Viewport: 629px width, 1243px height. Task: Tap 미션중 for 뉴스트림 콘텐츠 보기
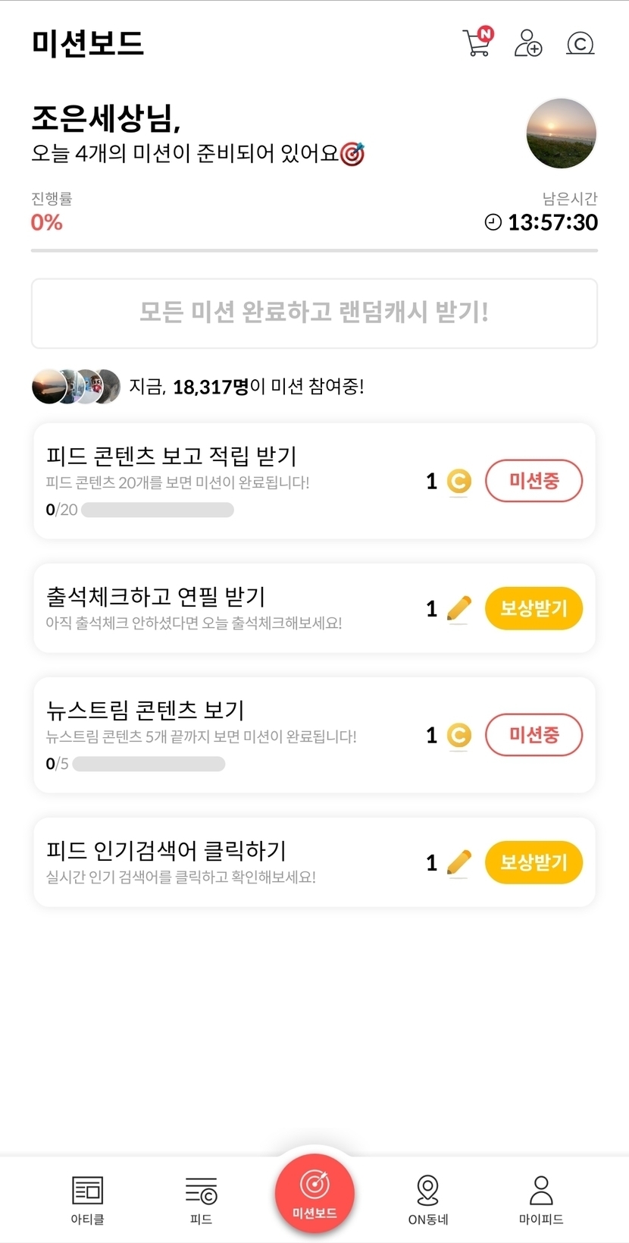[534, 735]
